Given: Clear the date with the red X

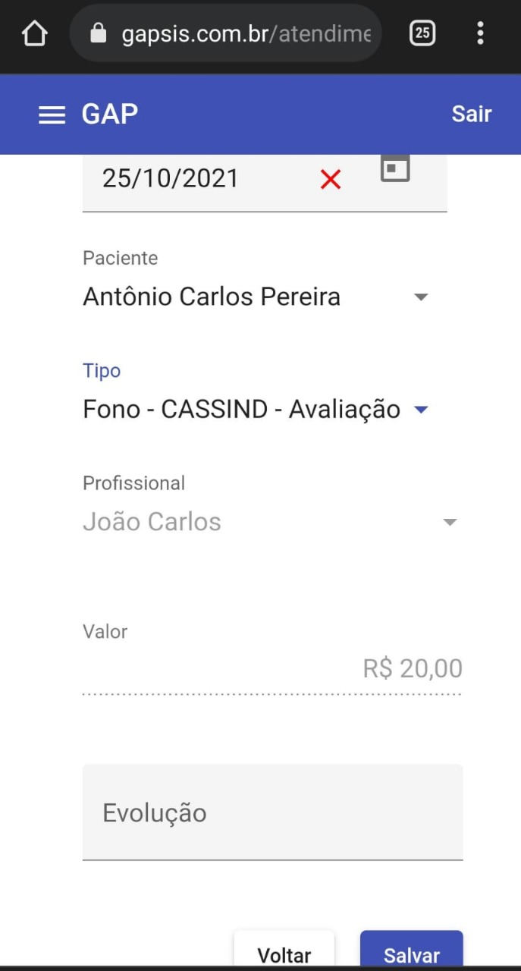Looking at the screenshot, I should click(331, 180).
